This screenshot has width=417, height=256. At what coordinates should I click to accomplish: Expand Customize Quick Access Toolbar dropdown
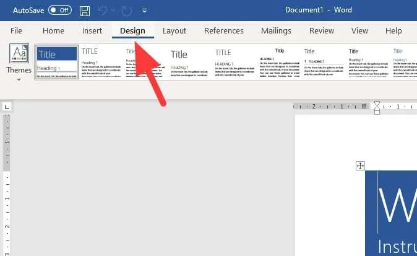(144, 11)
